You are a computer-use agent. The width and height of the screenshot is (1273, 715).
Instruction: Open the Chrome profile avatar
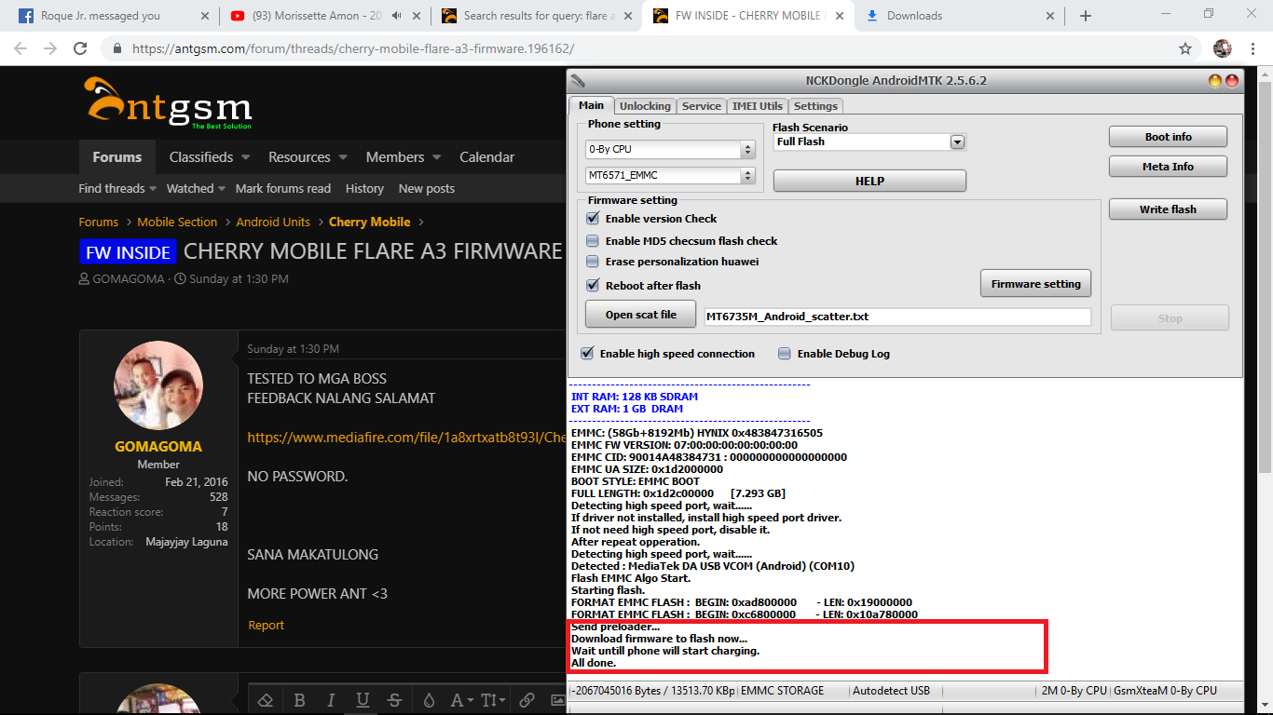pos(1223,48)
